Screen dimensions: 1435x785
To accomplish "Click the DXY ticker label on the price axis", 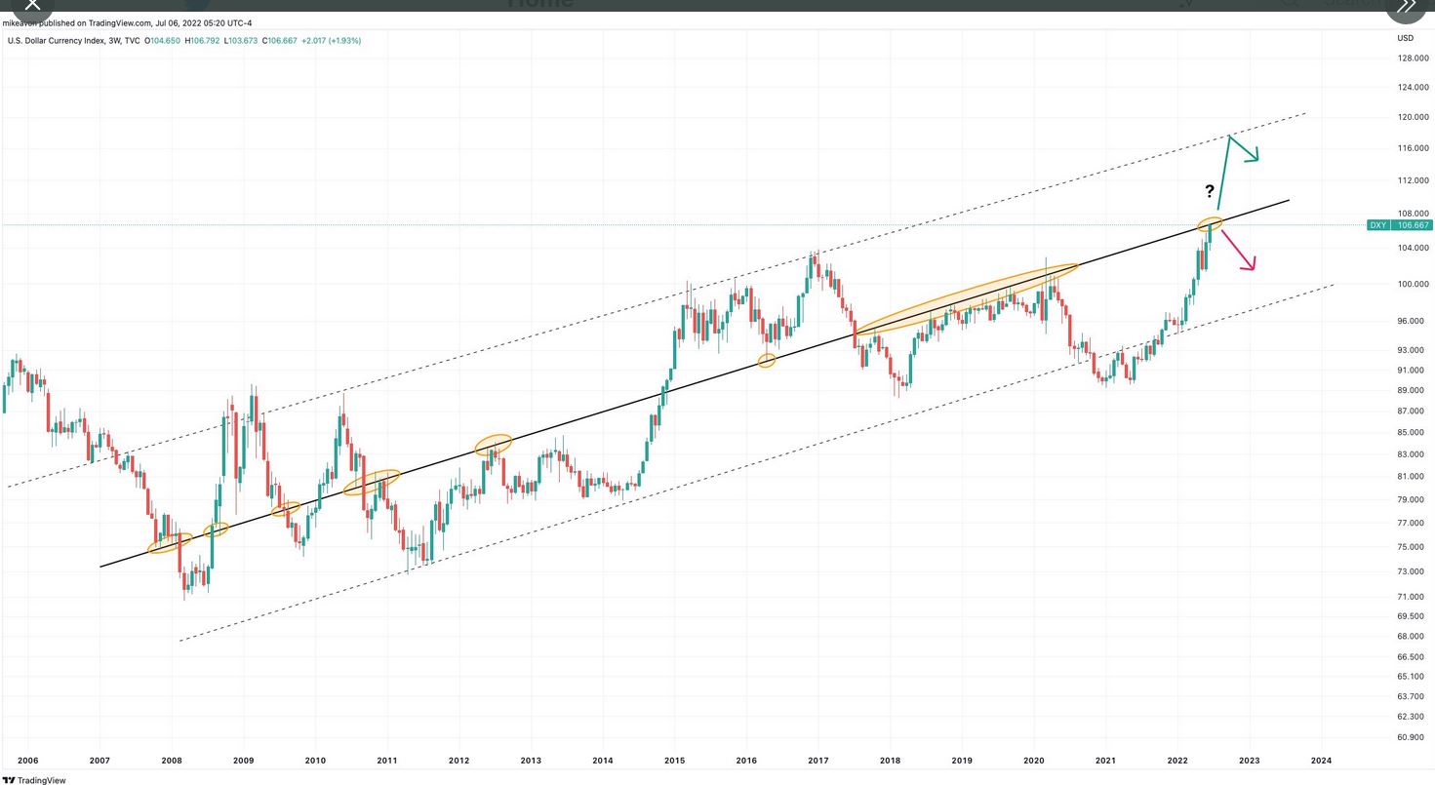I will 1377,225.
